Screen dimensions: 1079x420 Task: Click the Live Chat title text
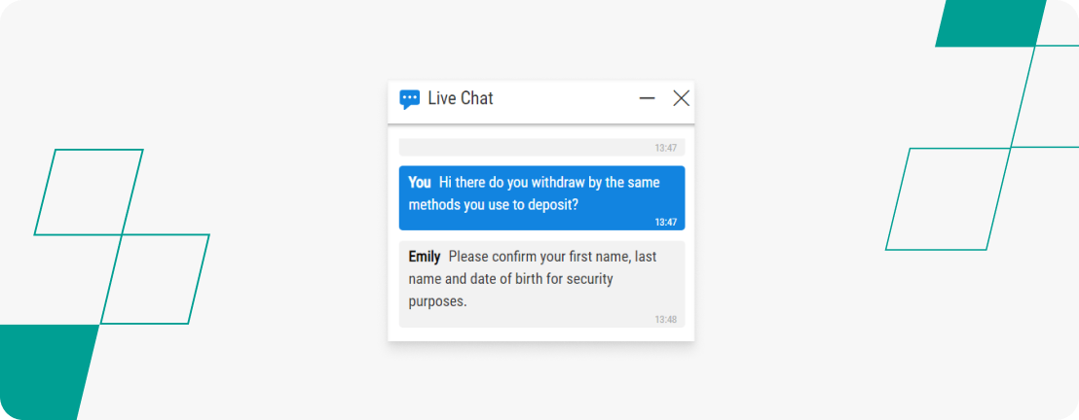pos(461,98)
